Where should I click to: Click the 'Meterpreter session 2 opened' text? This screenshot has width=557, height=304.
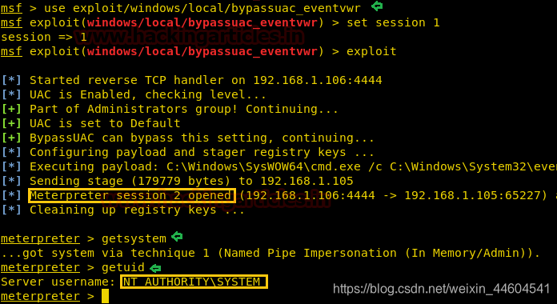click(130, 195)
